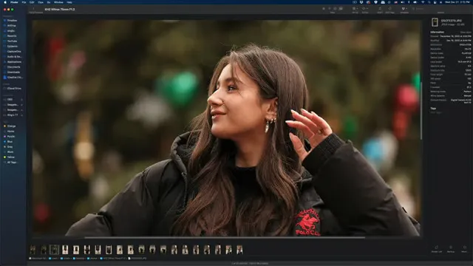Eject the King's TT volume
Viewport: 473px width, 266px height.
[x=21, y=115]
